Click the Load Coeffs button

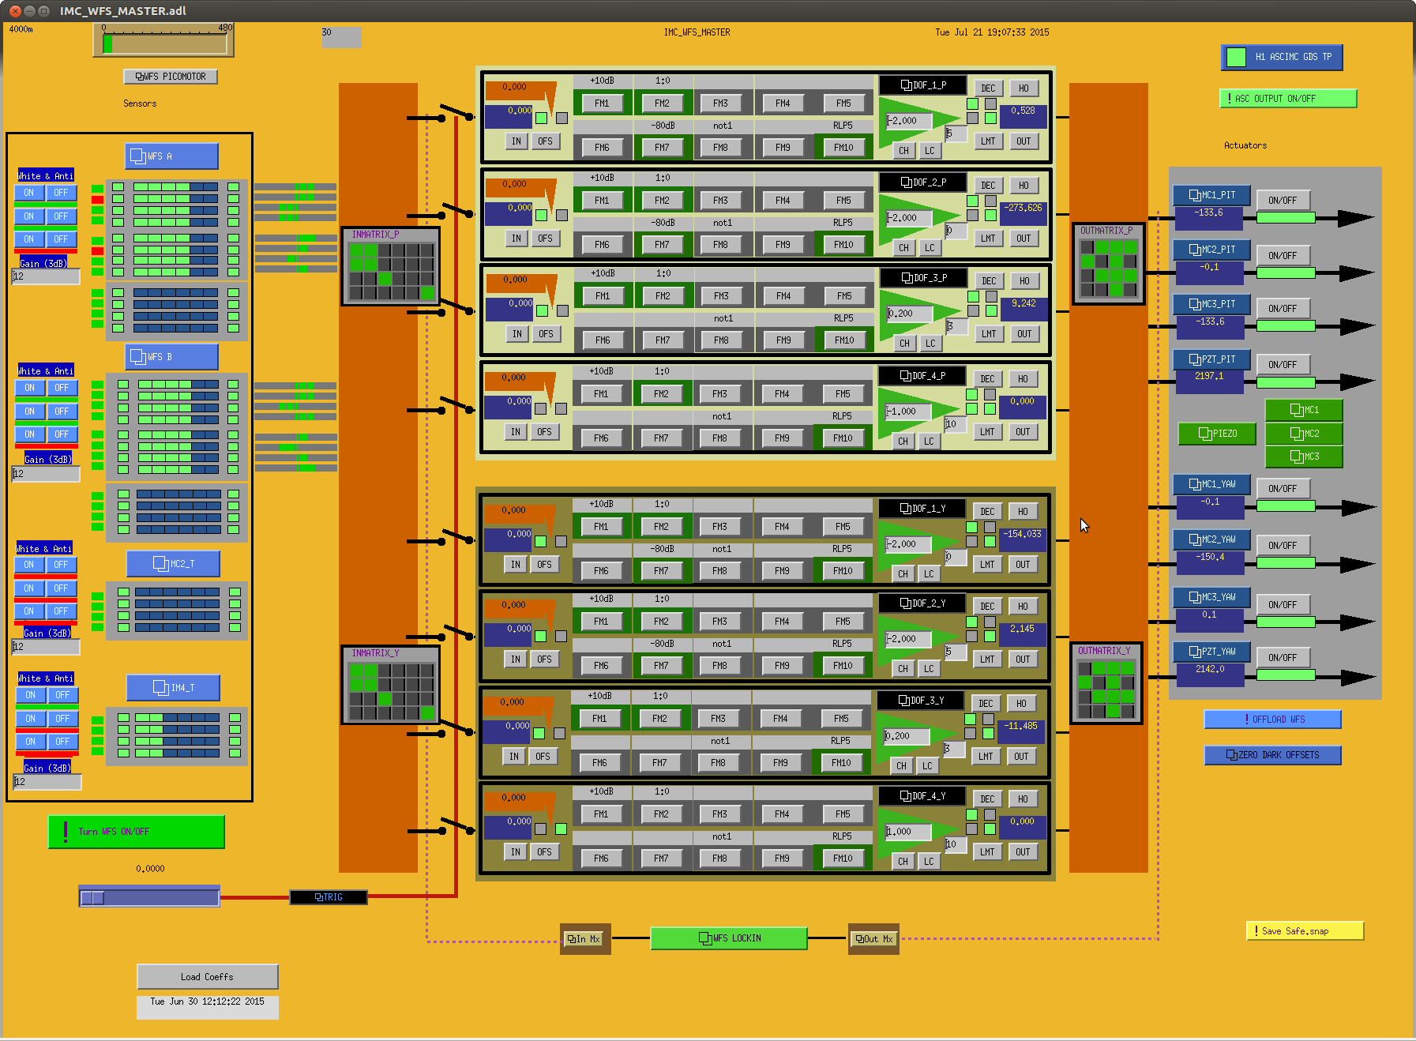click(207, 977)
